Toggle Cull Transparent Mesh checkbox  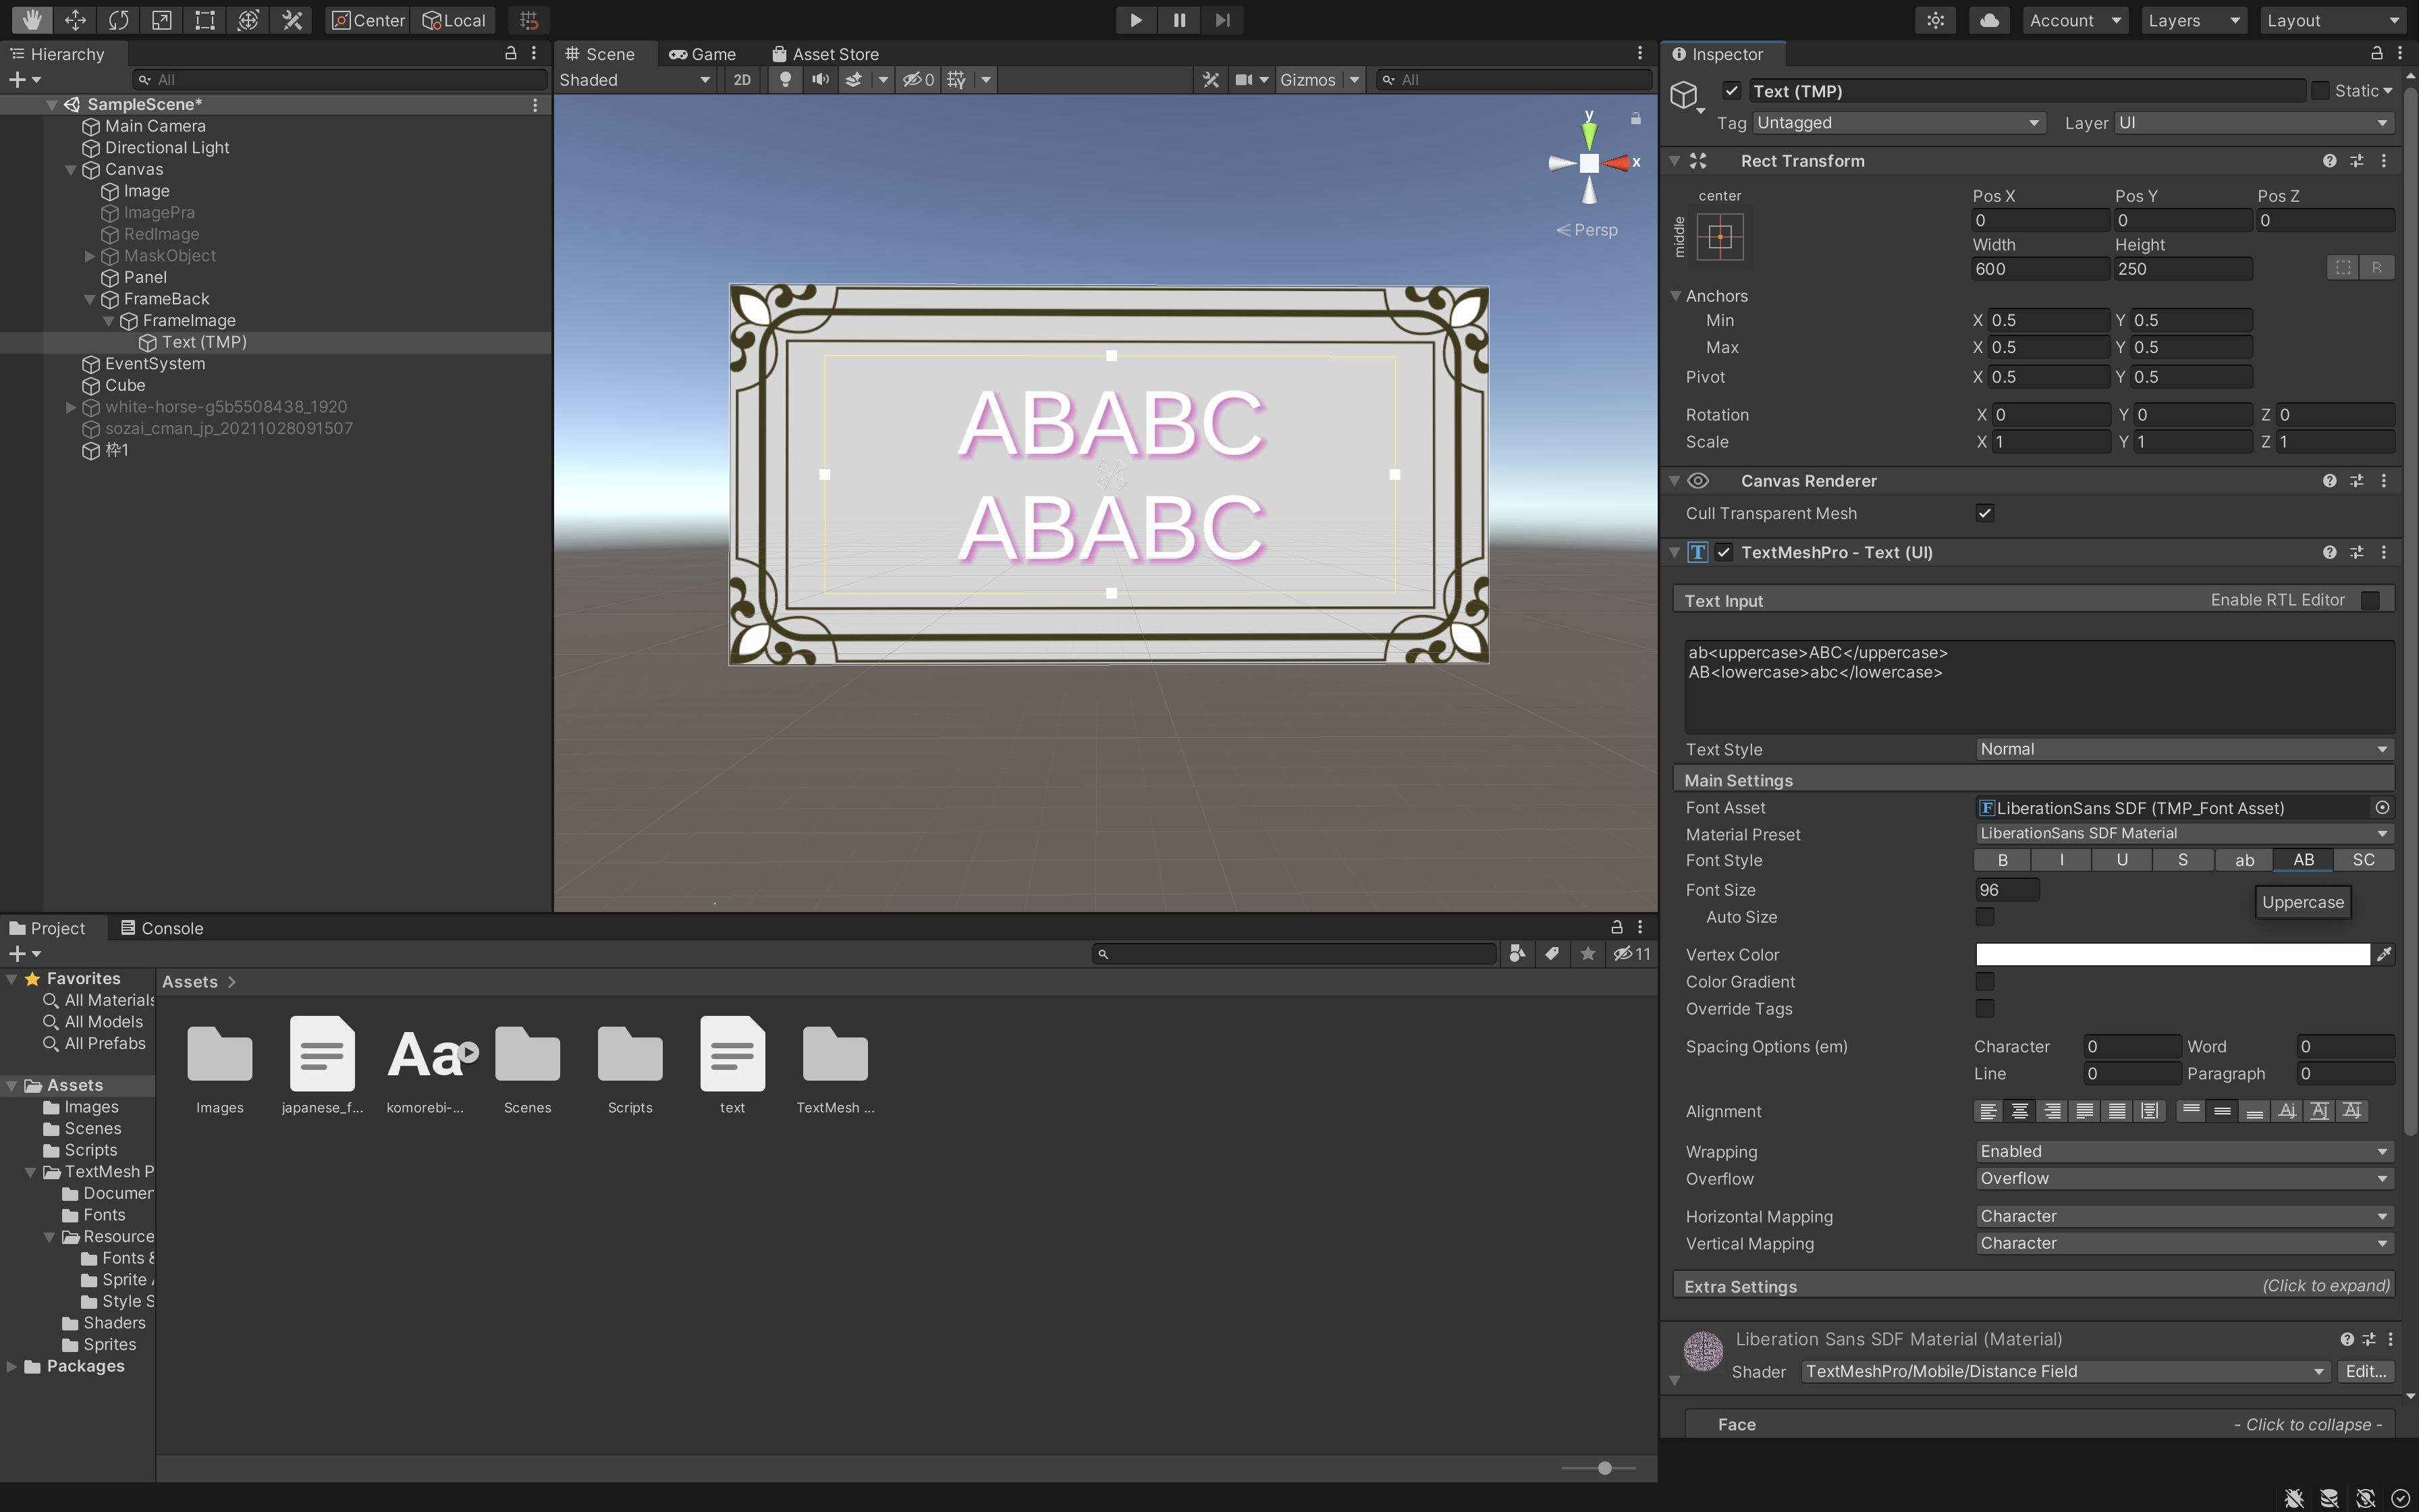[x=1984, y=513]
